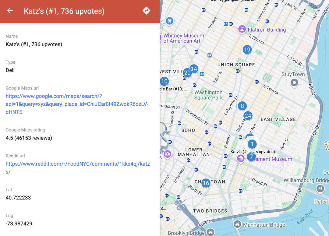Click the Lat value 40.722233
This screenshot has width=329, height=236.
tap(18, 198)
